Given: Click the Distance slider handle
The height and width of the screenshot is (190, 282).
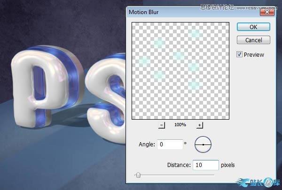Looking at the screenshot, I should pos(138,175).
